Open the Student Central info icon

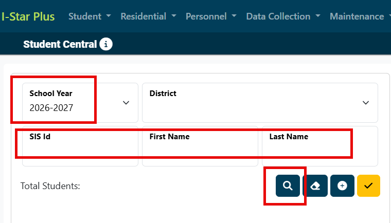point(106,44)
